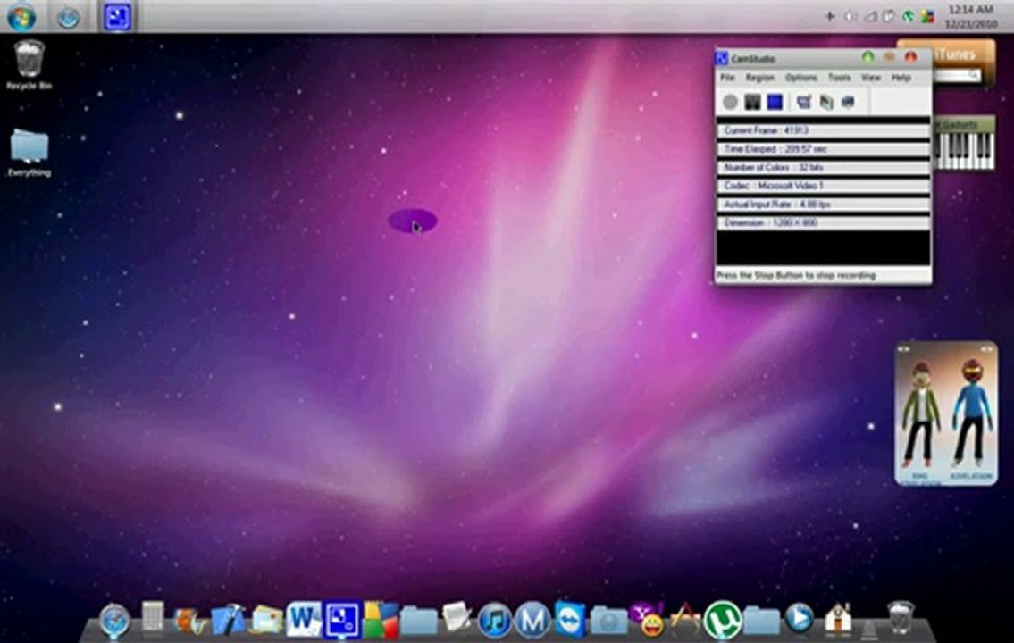
Task: Click the 'Press the Stop Button' status text
Action: (796, 275)
